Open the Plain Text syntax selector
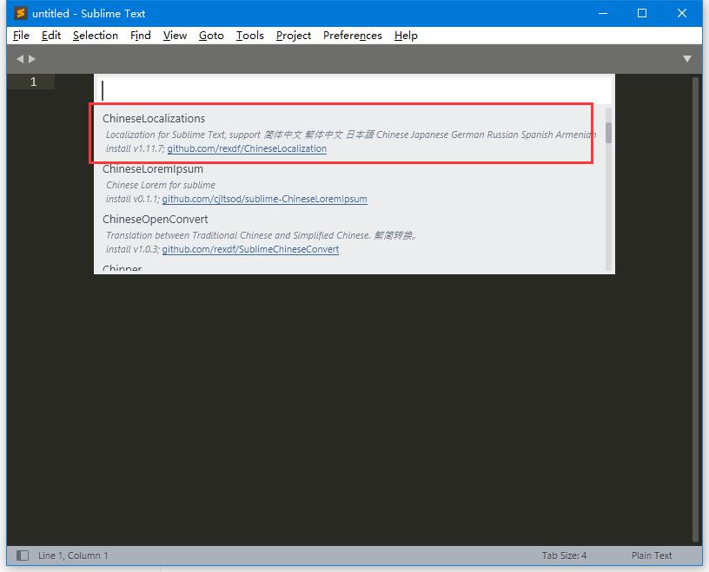709x572 pixels. 652,555
